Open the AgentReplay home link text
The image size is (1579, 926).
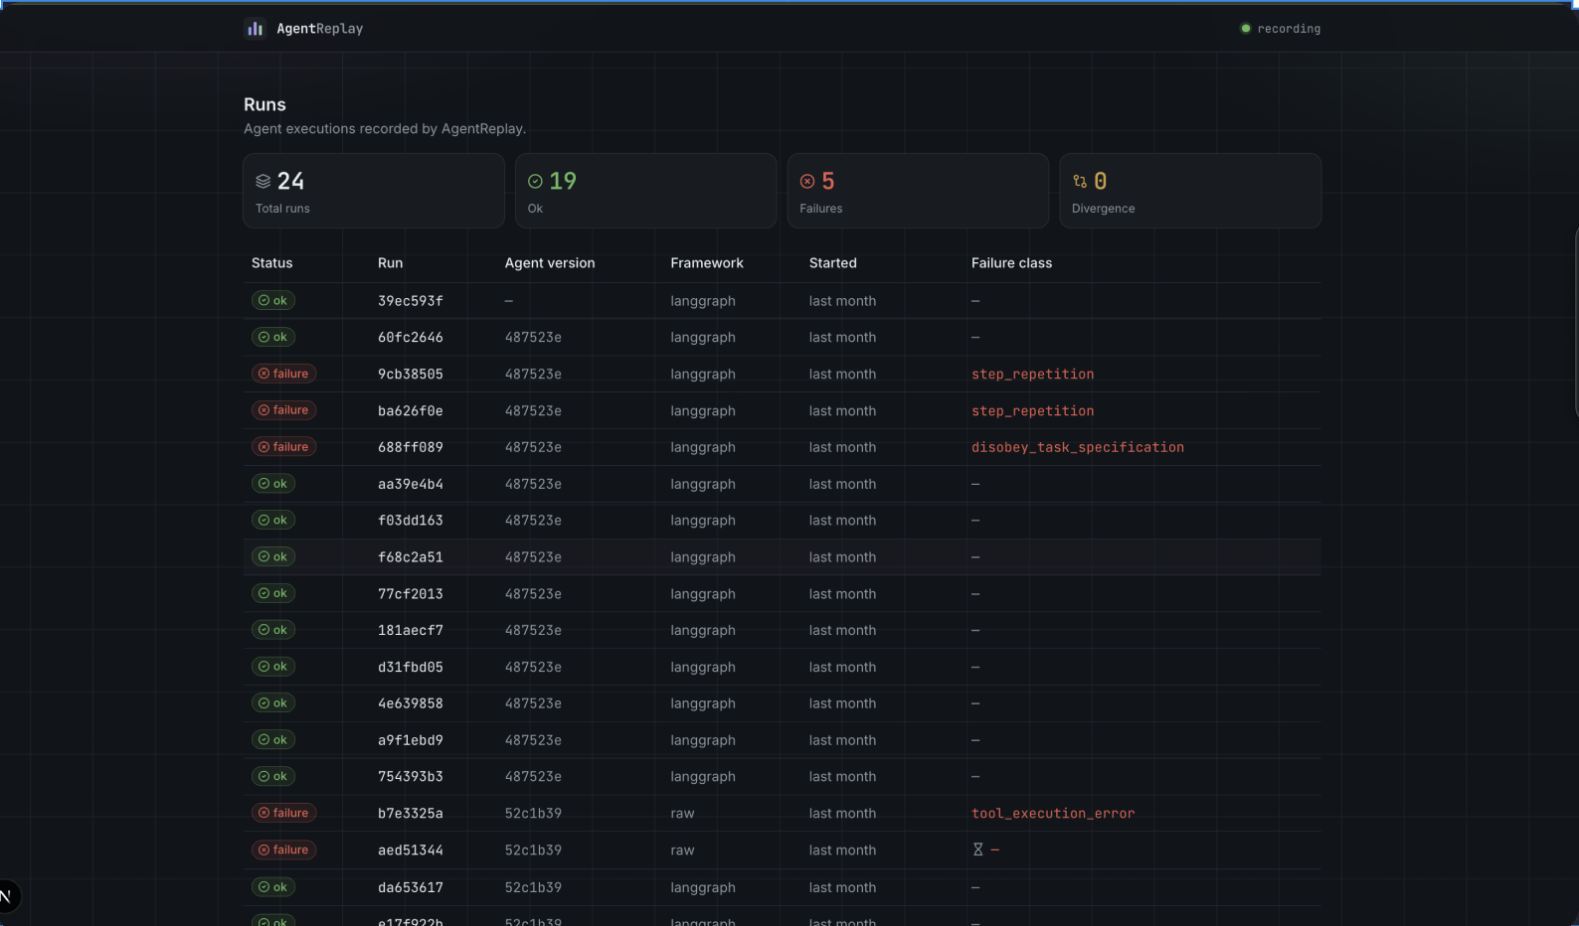(x=319, y=29)
